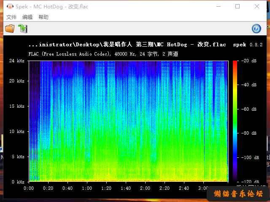Click the FLAC codec info line
This screenshot has width=270, height=202.
pos(103,54)
